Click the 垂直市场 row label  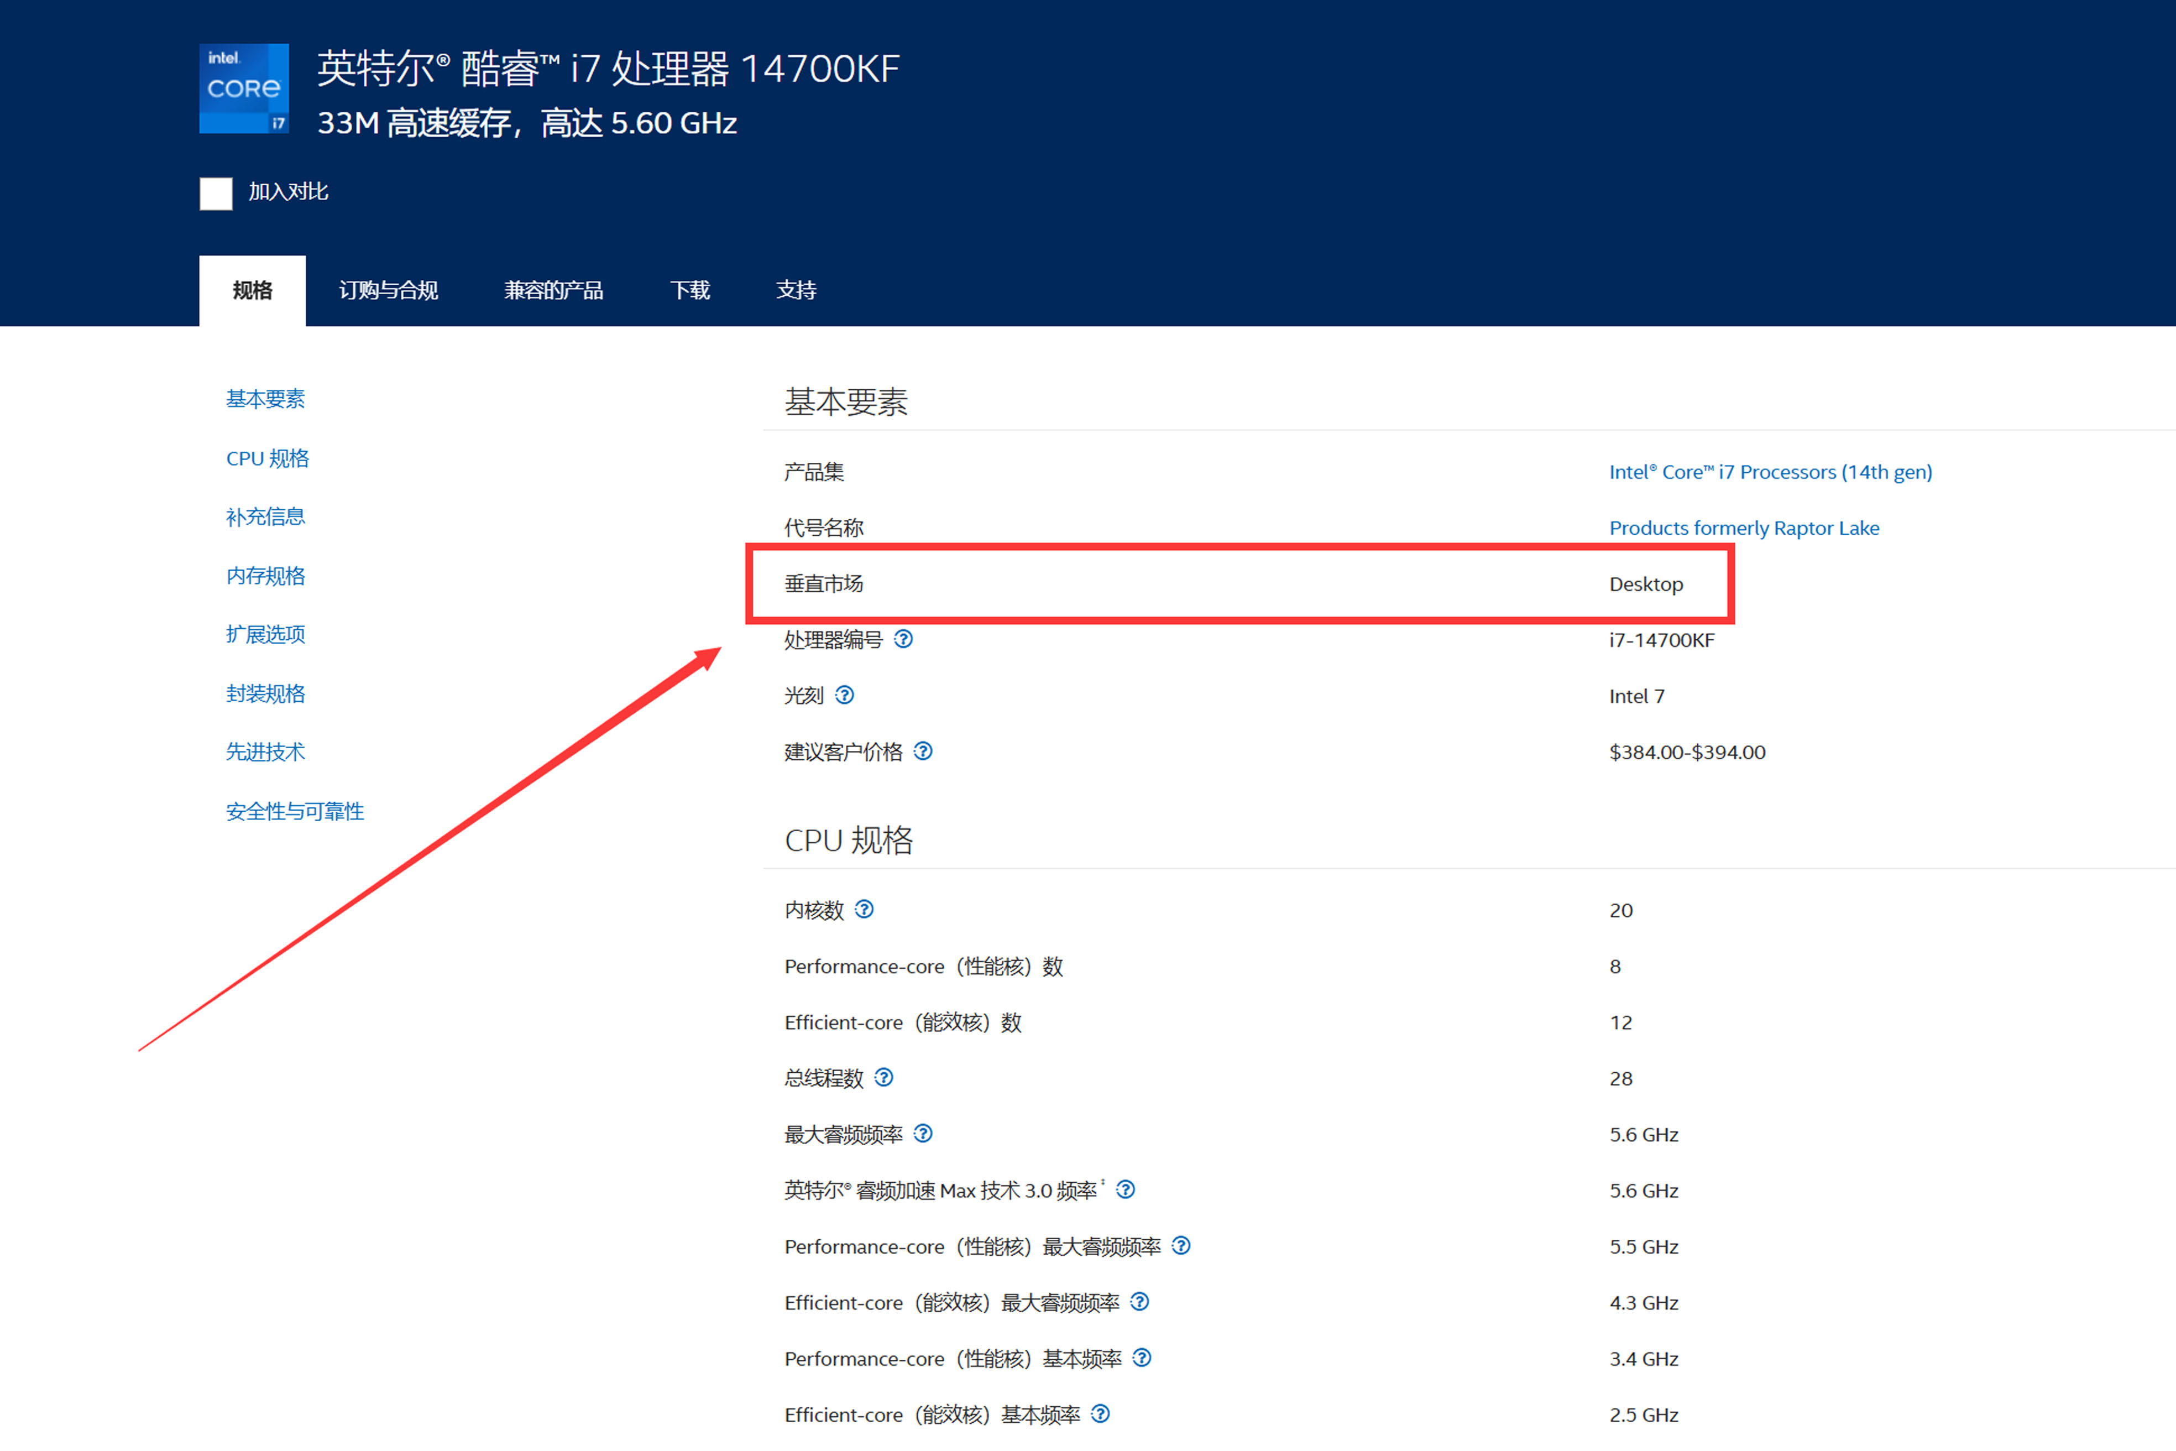click(x=824, y=584)
